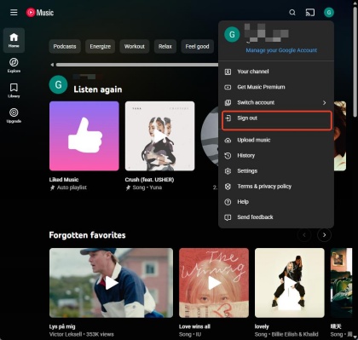Choose Send feedback
Screen dimensions: 358x340
[276, 217]
